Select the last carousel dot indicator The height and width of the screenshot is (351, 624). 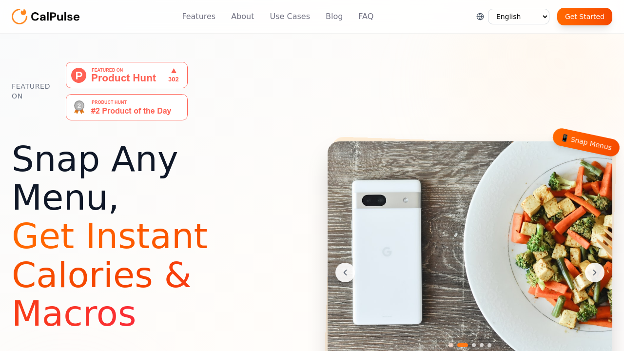coord(489,345)
